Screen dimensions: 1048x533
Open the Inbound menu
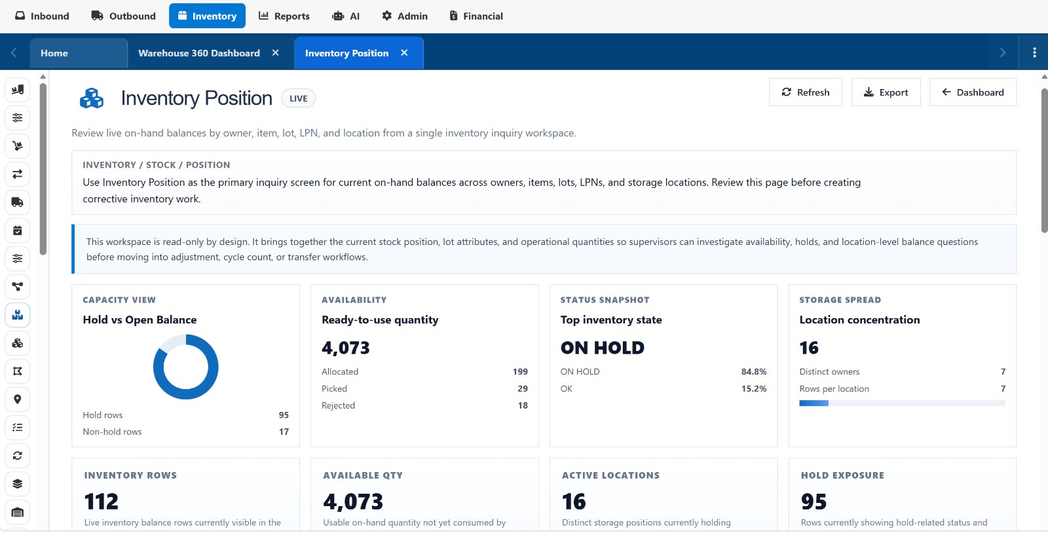tap(42, 16)
